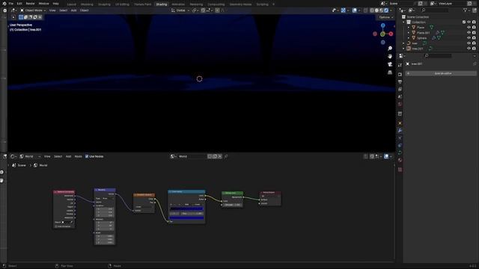Click the properties editor search field

click(x=438, y=56)
